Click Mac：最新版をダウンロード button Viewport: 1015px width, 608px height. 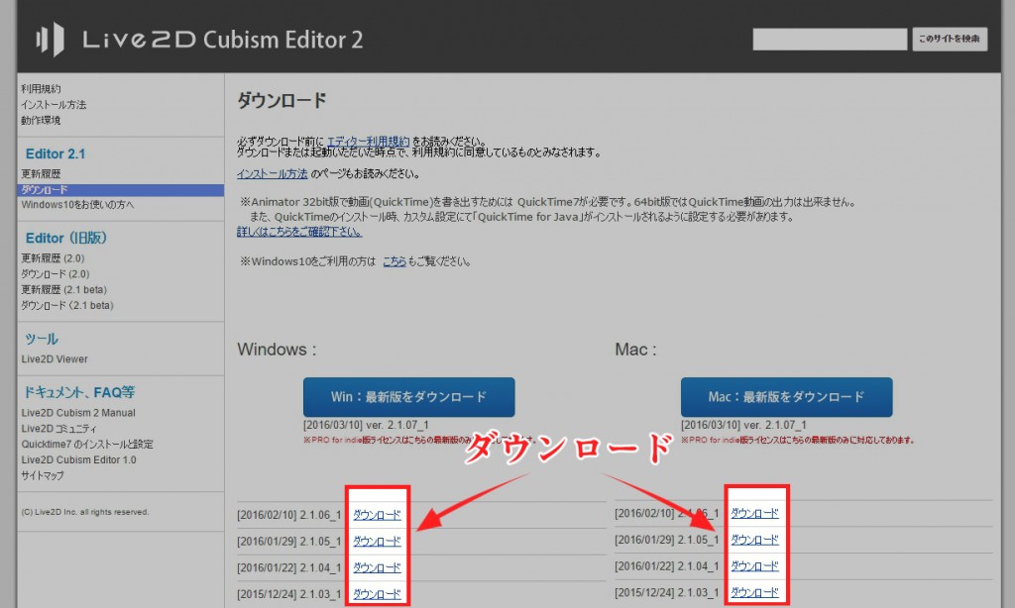pyautogui.click(x=786, y=397)
